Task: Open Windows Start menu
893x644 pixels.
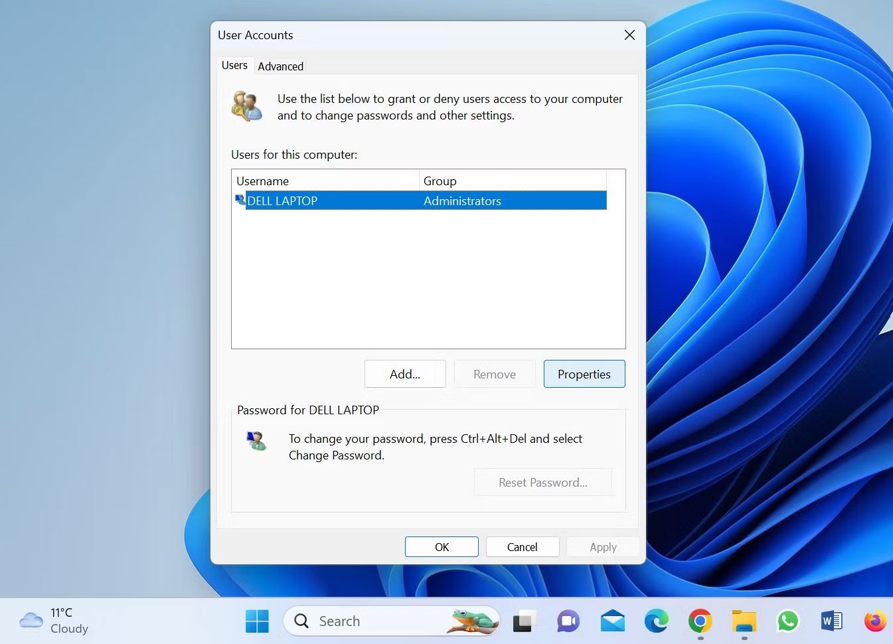Action: (x=257, y=621)
